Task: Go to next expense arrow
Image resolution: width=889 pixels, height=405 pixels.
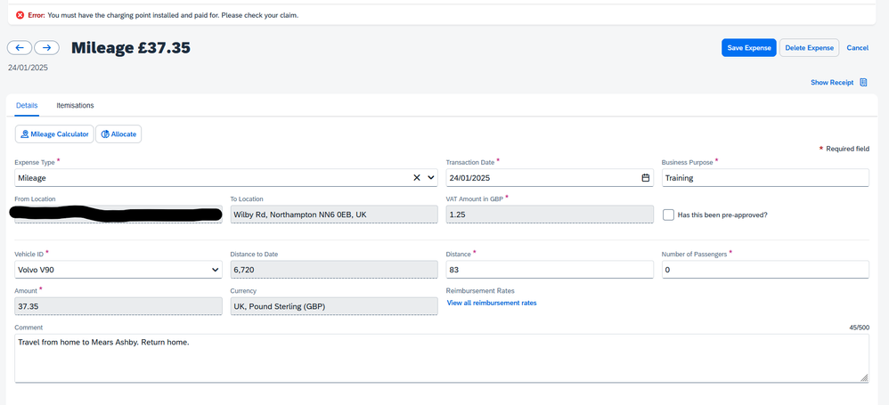Action: pos(46,48)
